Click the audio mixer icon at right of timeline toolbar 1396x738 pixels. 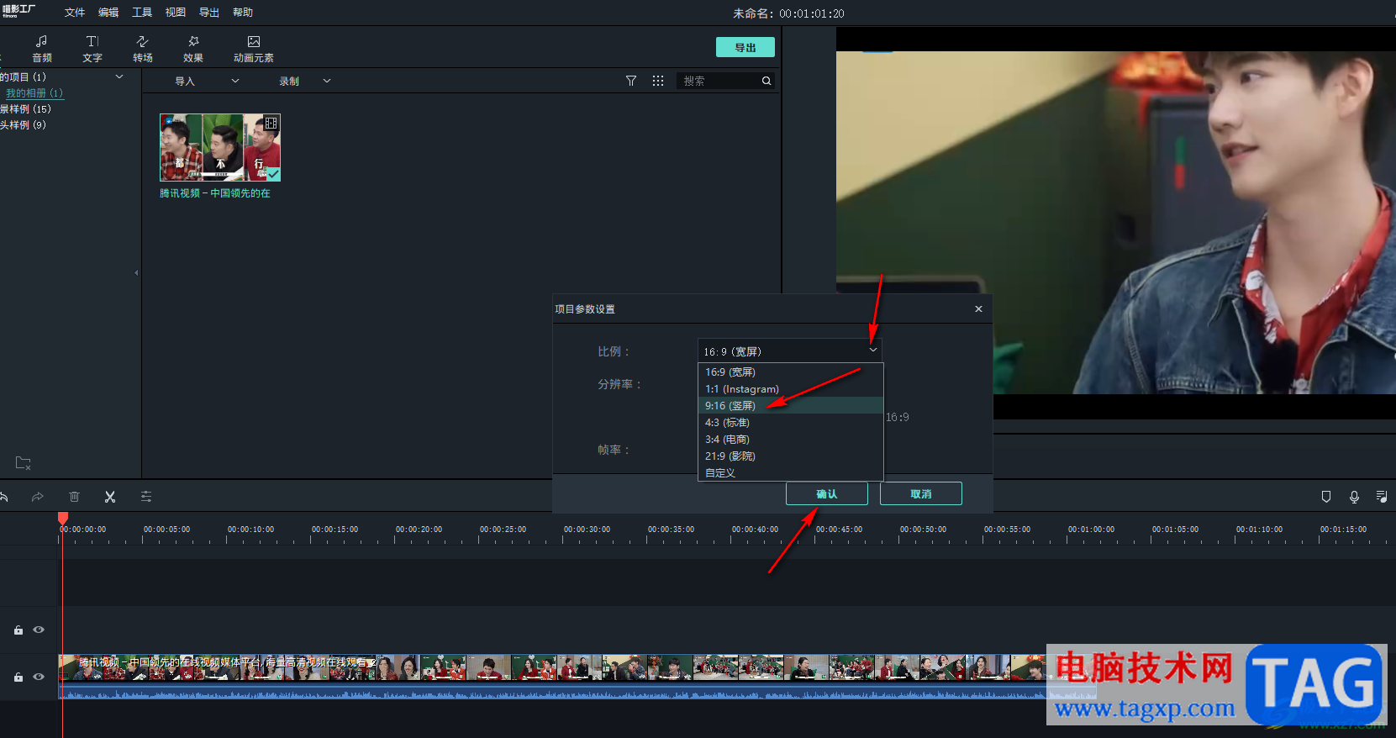(x=1382, y=497)
